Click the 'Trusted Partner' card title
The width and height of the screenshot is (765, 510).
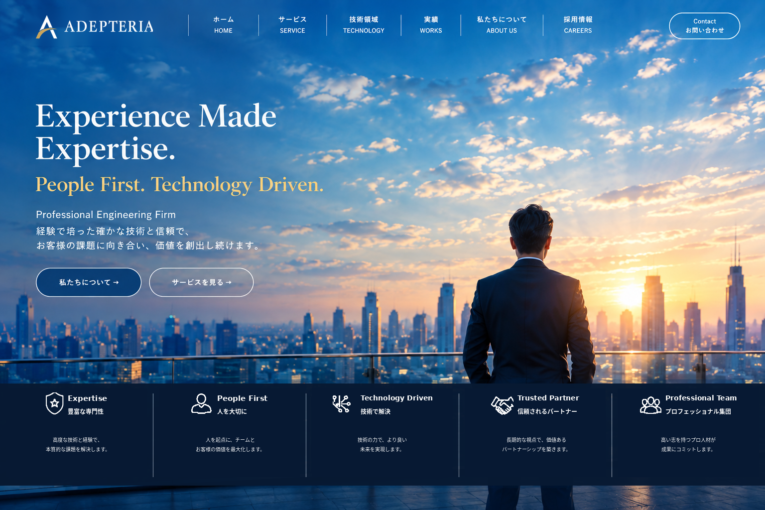click(548, 398)
